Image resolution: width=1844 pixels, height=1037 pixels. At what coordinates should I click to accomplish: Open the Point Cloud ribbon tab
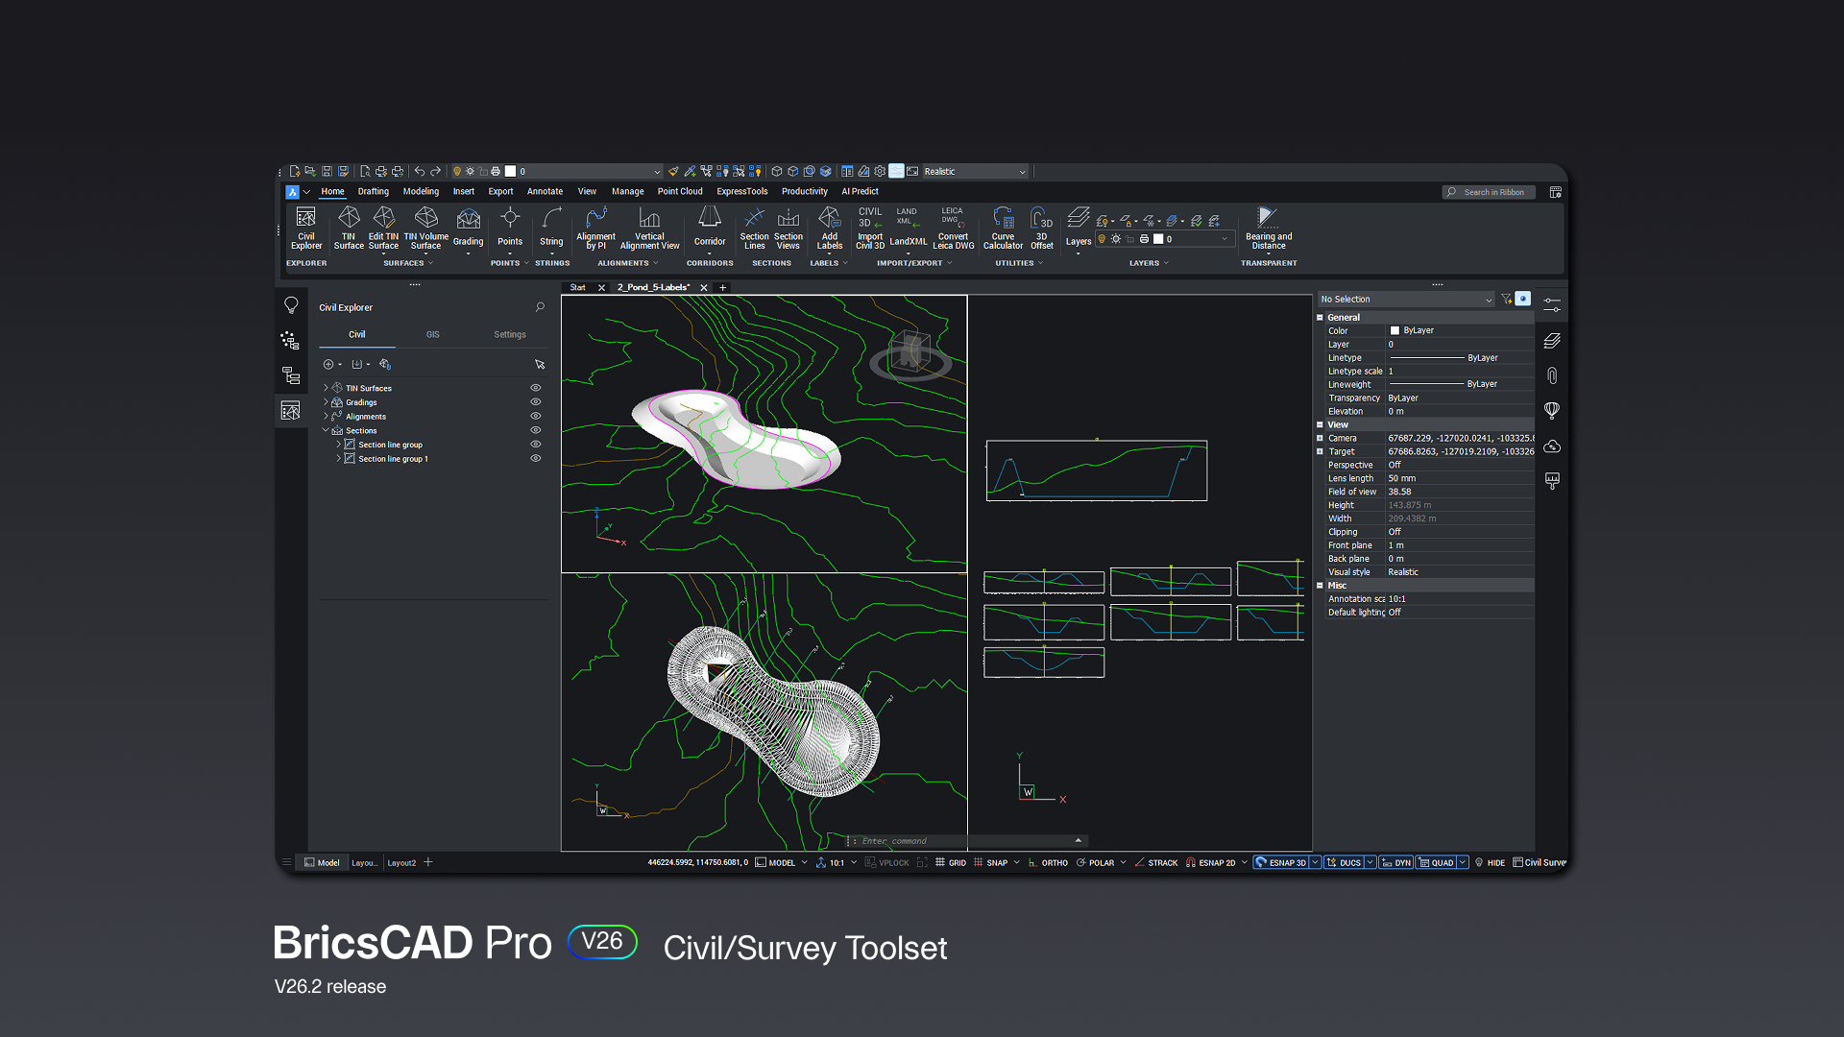(x=680, y=191)
